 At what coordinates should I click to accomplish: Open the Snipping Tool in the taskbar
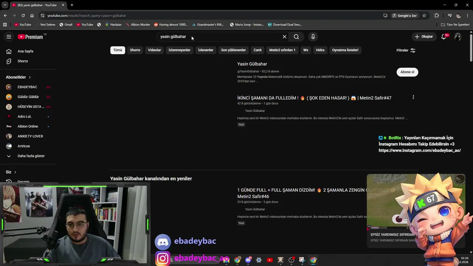(302, 260)
